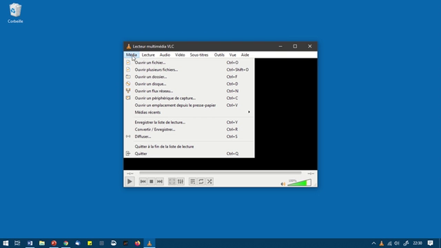Mute audio via the speaker icon
The image size is (441, 248).
point(283,184)
